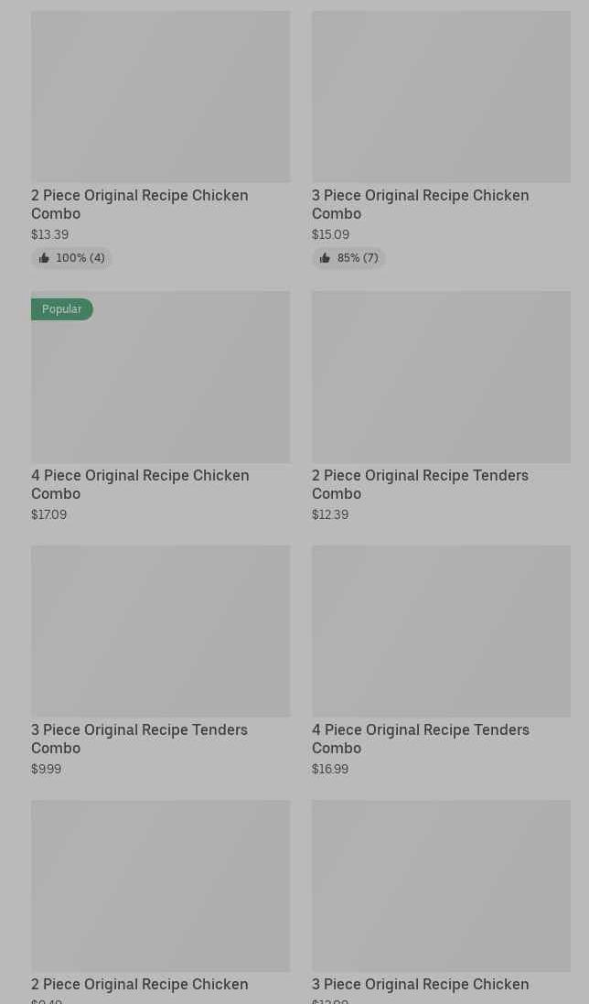Open 2 Piece Original Recipe Chicken Combo photo
589x1004 pixels.
(x=160, y=96)
